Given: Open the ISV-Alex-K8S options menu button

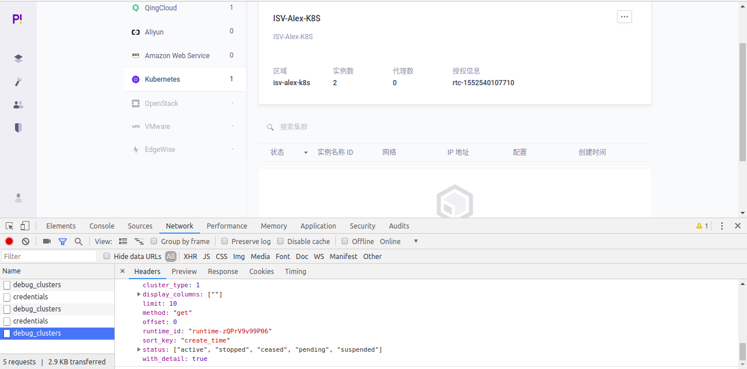Looking at the screenshot, I should (x=624, y=17).
